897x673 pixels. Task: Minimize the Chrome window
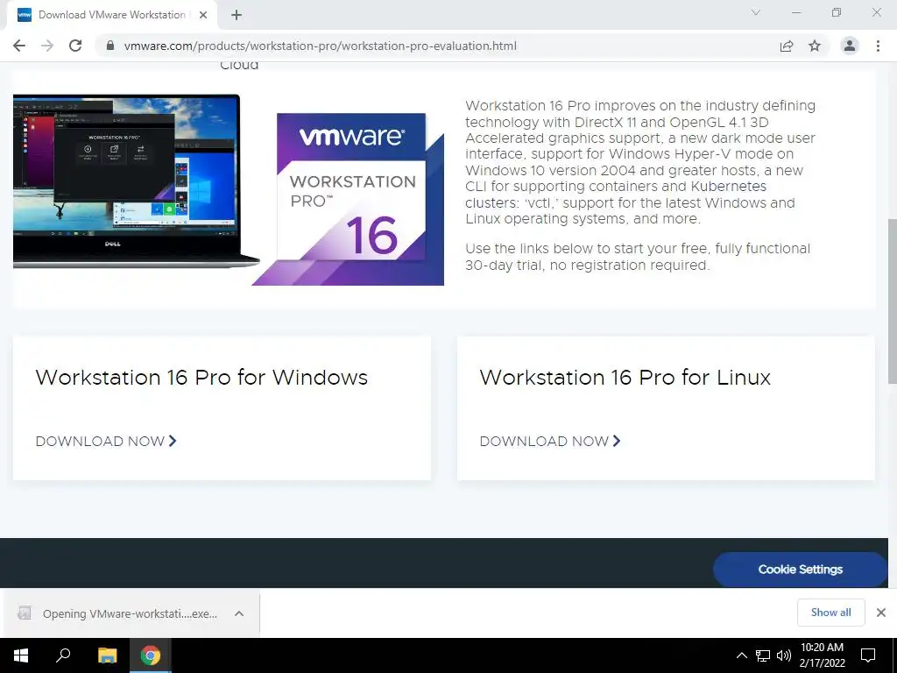tap(796, 12)
